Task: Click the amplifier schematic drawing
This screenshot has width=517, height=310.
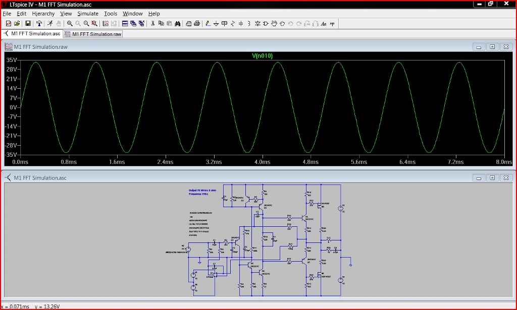Action: click(259, 240)
